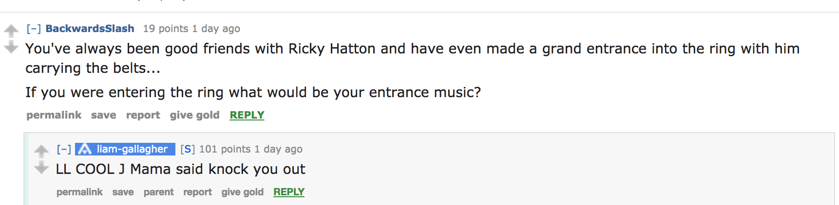Open permalink of BackwardsSlash's comment
Image resolution: width=839 pixels, height=205 pixels.
[54, 115]
